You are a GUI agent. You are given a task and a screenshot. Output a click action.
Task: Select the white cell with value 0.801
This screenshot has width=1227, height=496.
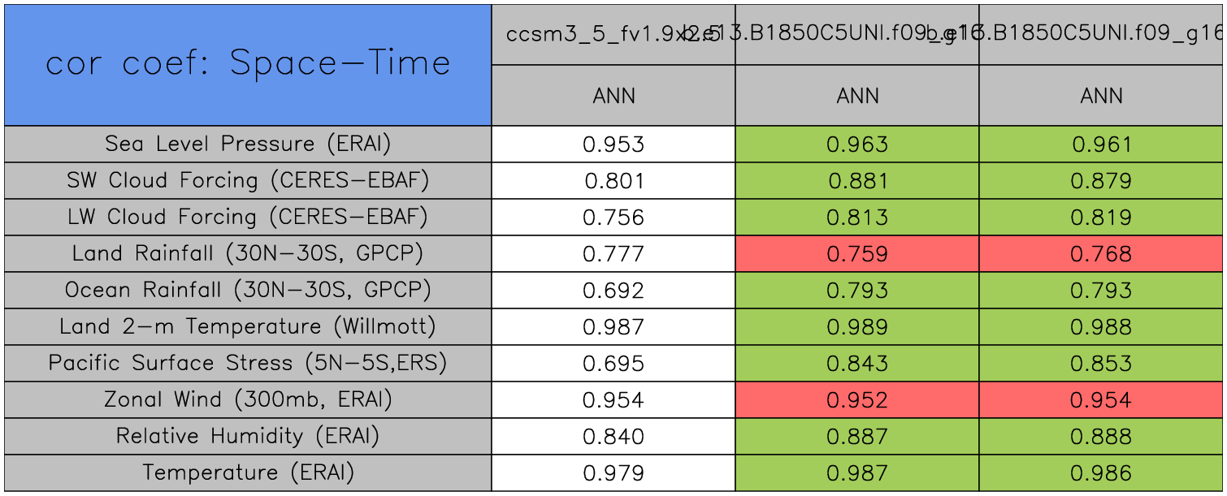613,180
